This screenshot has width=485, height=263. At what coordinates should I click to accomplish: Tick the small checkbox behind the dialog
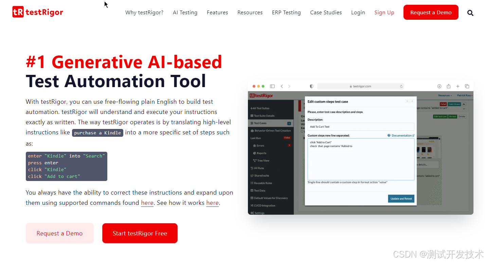pyautogui.click(x=302, y=132)
